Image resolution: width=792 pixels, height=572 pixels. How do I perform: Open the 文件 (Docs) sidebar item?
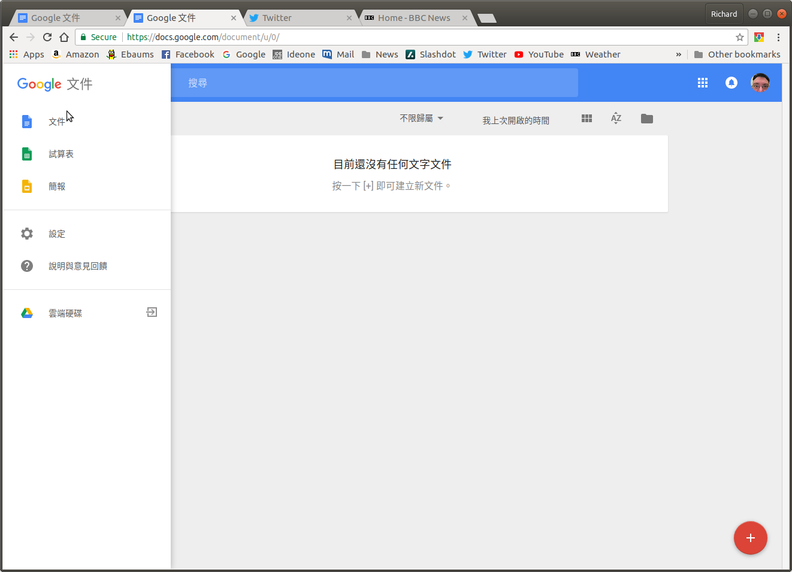coord(87,122)
